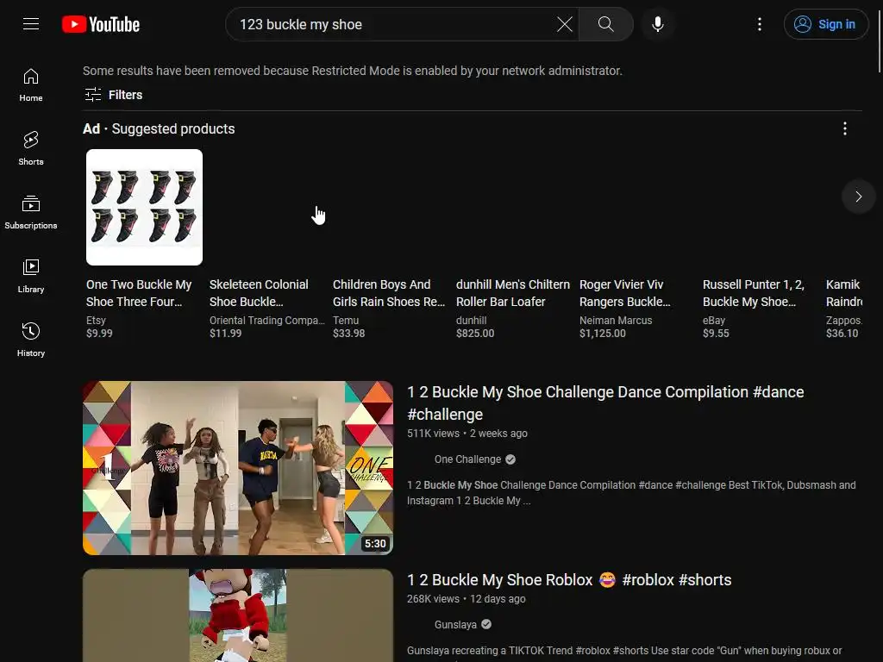Open the search Filters

(114, 95)
